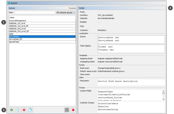Click the DefaultValuesServiceDesk.groovy script value
Image resolution: width=174 pixels, height=114 pixels.
pyautogui.click(x=111, y=71)
